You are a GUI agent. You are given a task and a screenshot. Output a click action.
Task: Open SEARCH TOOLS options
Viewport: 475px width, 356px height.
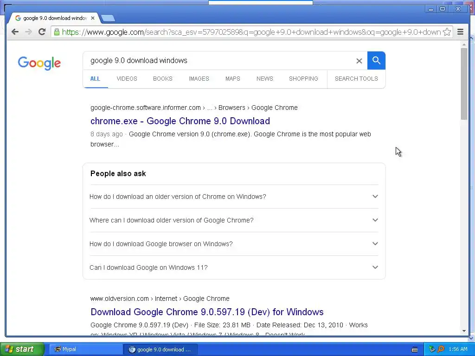click(x=356, y=79)
